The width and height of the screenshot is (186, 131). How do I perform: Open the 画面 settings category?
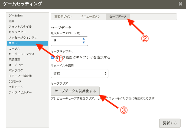click(12, 21)
